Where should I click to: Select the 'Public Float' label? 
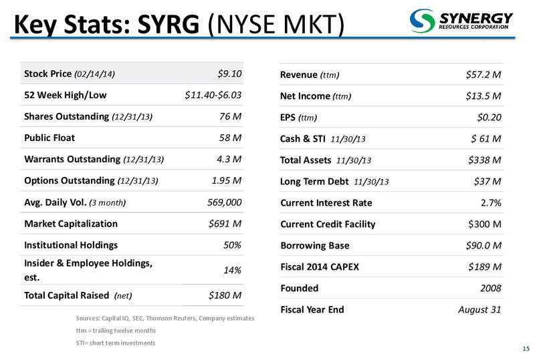(49, 138)
